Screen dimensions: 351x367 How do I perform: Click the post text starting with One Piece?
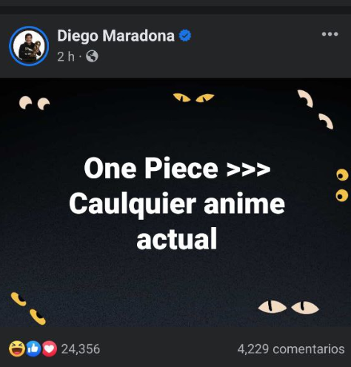click(177, 203)
